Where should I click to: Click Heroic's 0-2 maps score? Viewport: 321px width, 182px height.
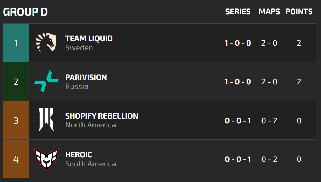click(x=269, y=159)
